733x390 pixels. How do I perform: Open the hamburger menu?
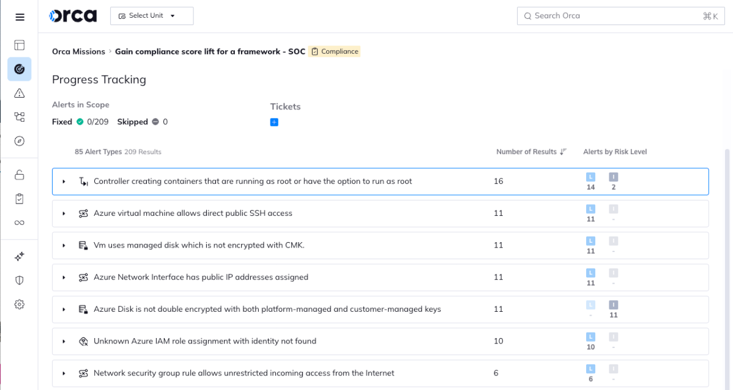coord(20,17)
